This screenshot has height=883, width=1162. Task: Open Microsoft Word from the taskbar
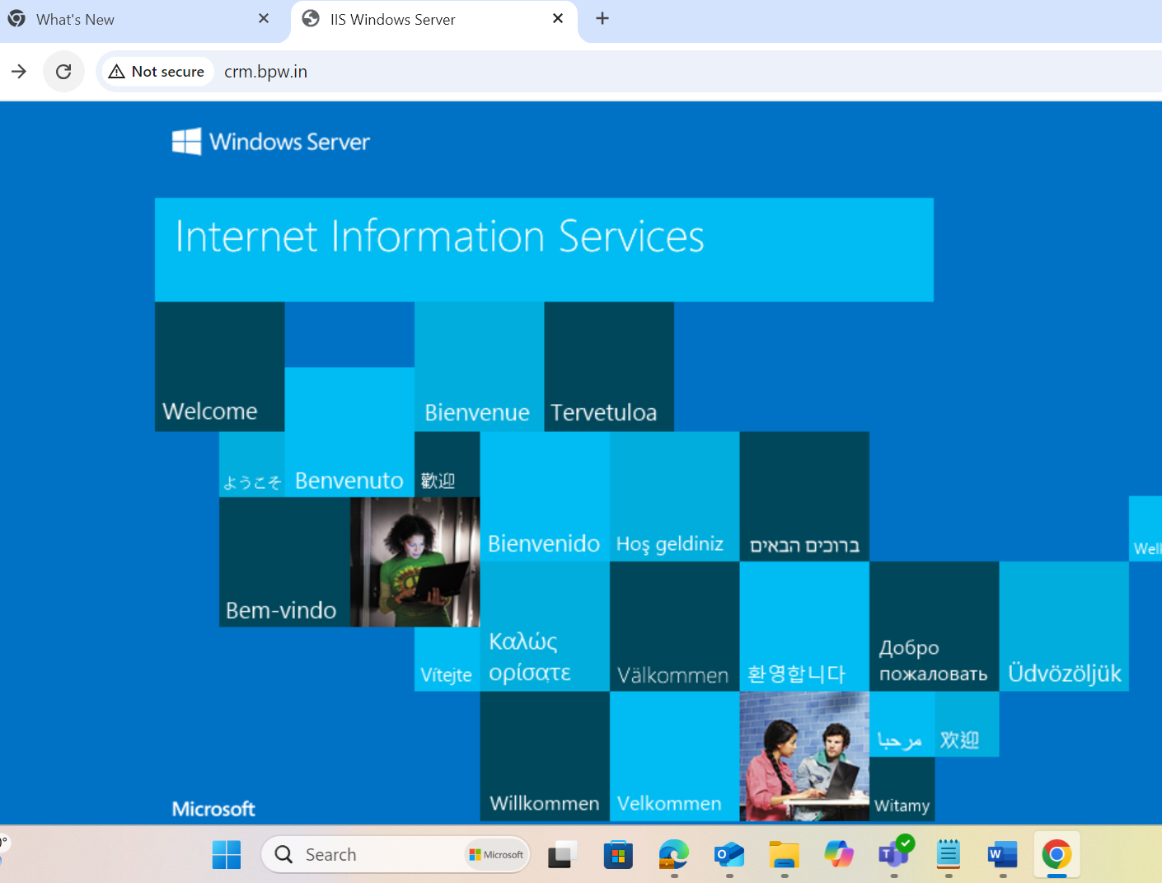(1003, 855)
